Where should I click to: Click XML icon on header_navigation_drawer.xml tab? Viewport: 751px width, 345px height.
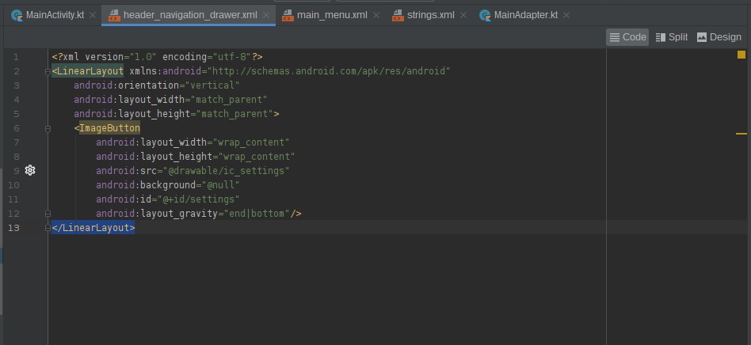tap(114, 15)
